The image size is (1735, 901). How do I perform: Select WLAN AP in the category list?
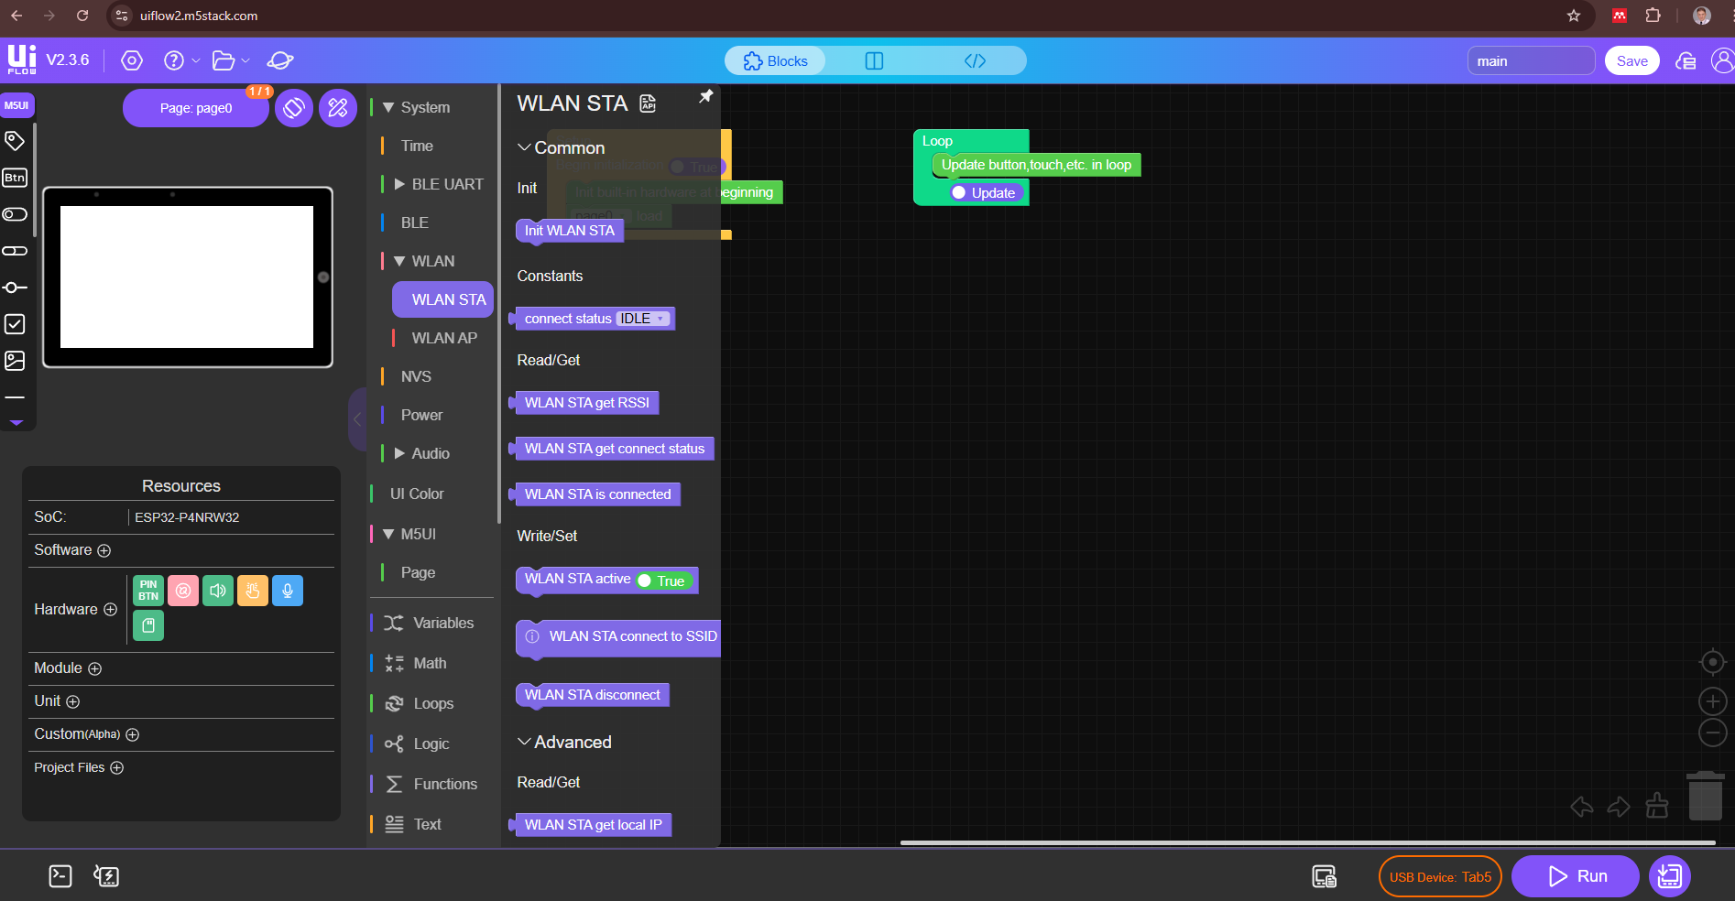click(x=443, y=338)
